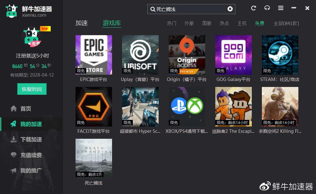Click the xianniu.com link
The height and width of the screenshot is (194, 316).
click(34, 15)
